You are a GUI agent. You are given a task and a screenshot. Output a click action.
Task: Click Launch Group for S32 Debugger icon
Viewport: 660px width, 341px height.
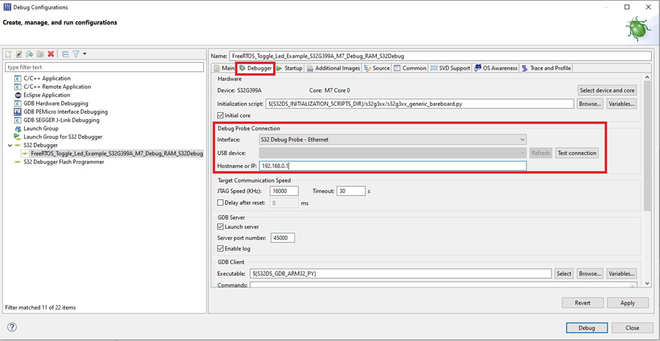point(17,137)
